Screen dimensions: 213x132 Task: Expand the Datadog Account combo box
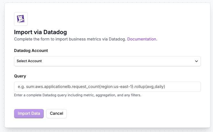(x=107, y=61)
